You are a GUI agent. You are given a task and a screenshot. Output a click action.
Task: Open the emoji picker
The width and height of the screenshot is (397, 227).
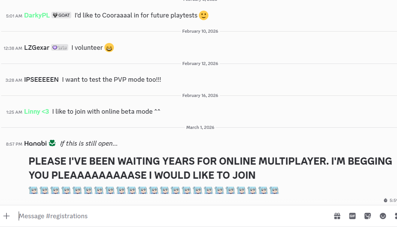click(x=383, y=216)
